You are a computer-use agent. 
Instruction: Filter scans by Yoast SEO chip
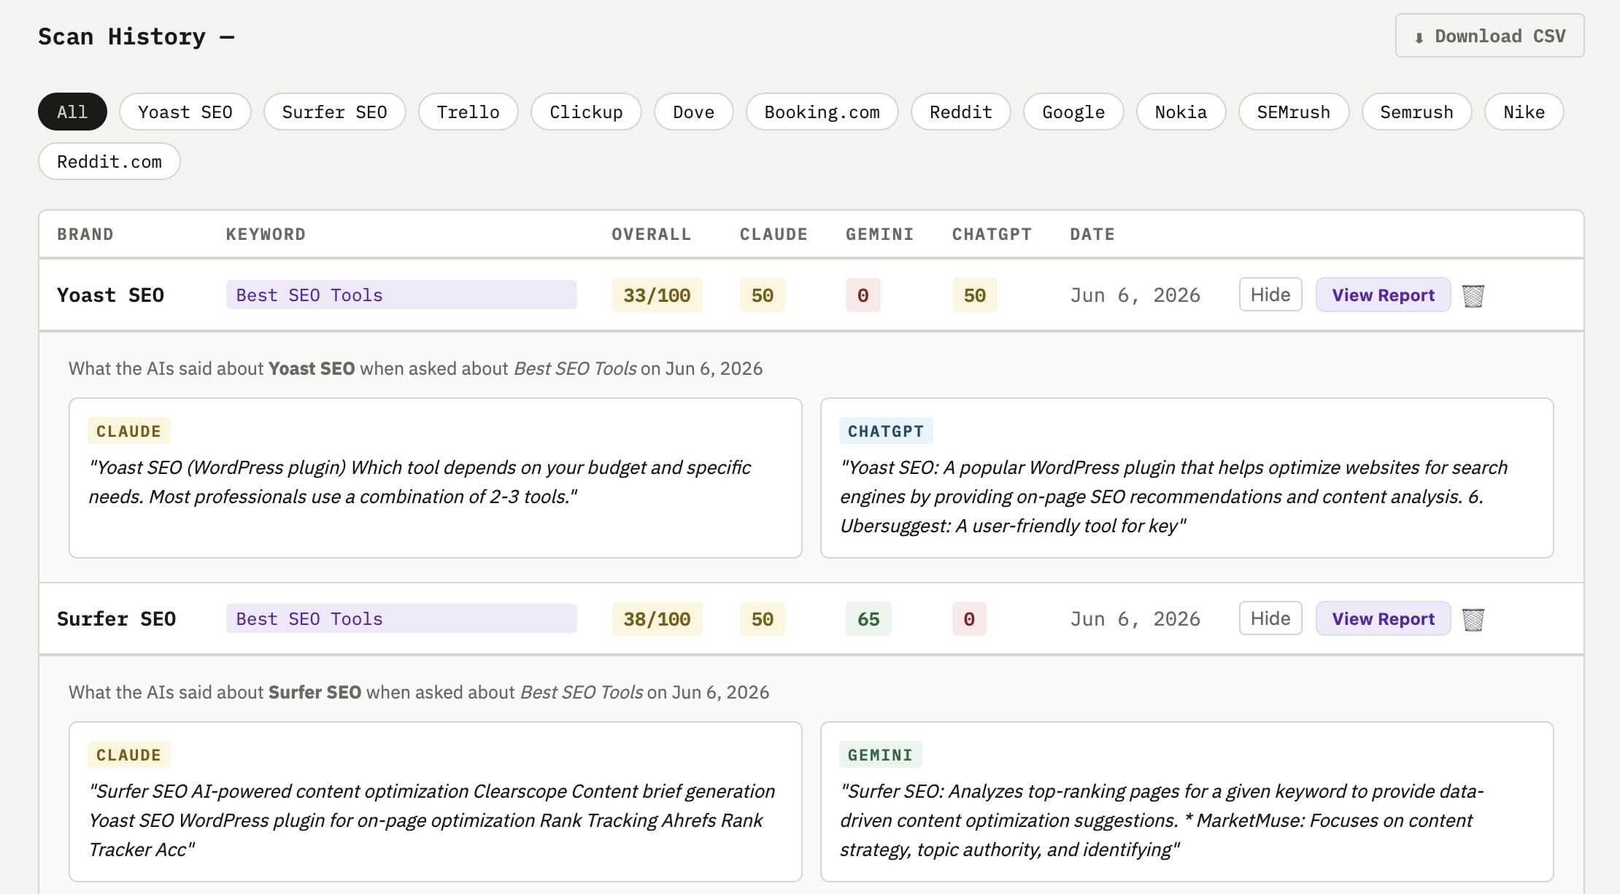pos(185,112)
